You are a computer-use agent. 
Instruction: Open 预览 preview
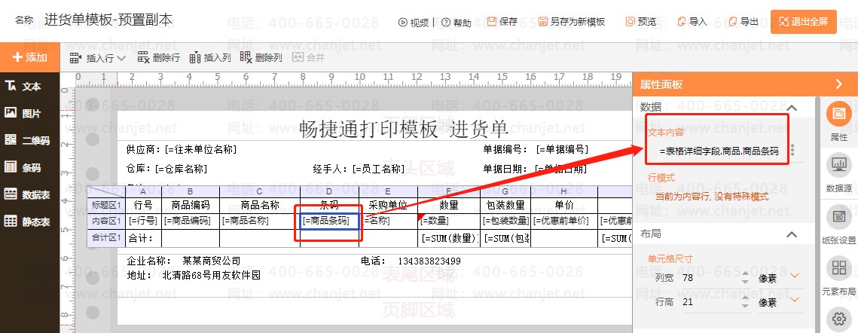coord(641,22)
